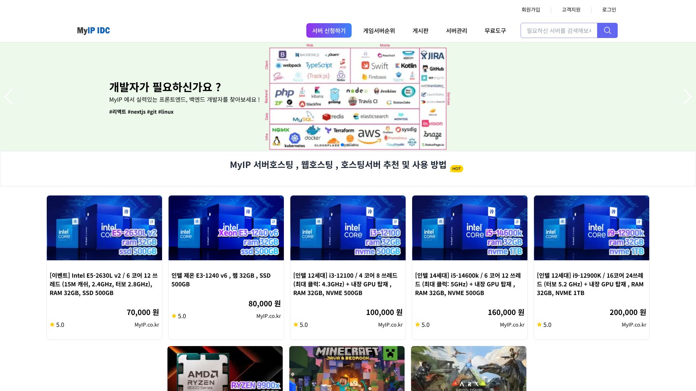Open the E5-2630L v2 product thumbnail
696x391 pixels.
(x=104, y=228)
